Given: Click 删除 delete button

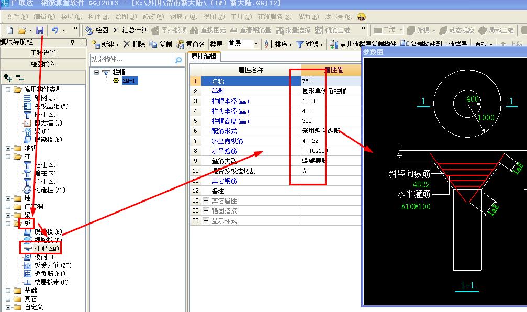Looking at the screenshot, I should tap(134, 44).
